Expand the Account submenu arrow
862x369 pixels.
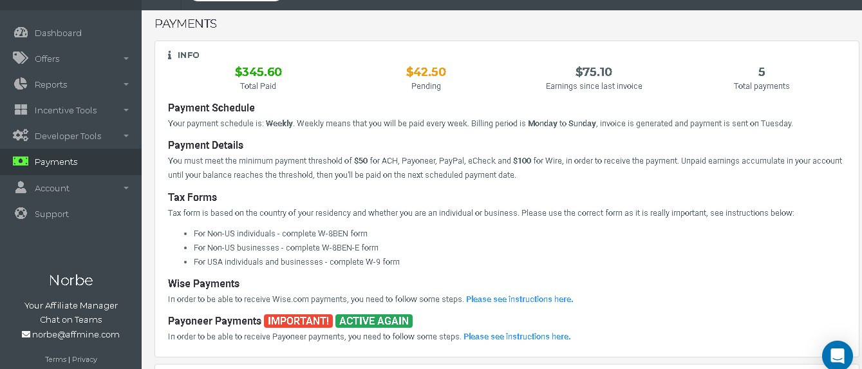pyautogui.click(x=126, y=188)
